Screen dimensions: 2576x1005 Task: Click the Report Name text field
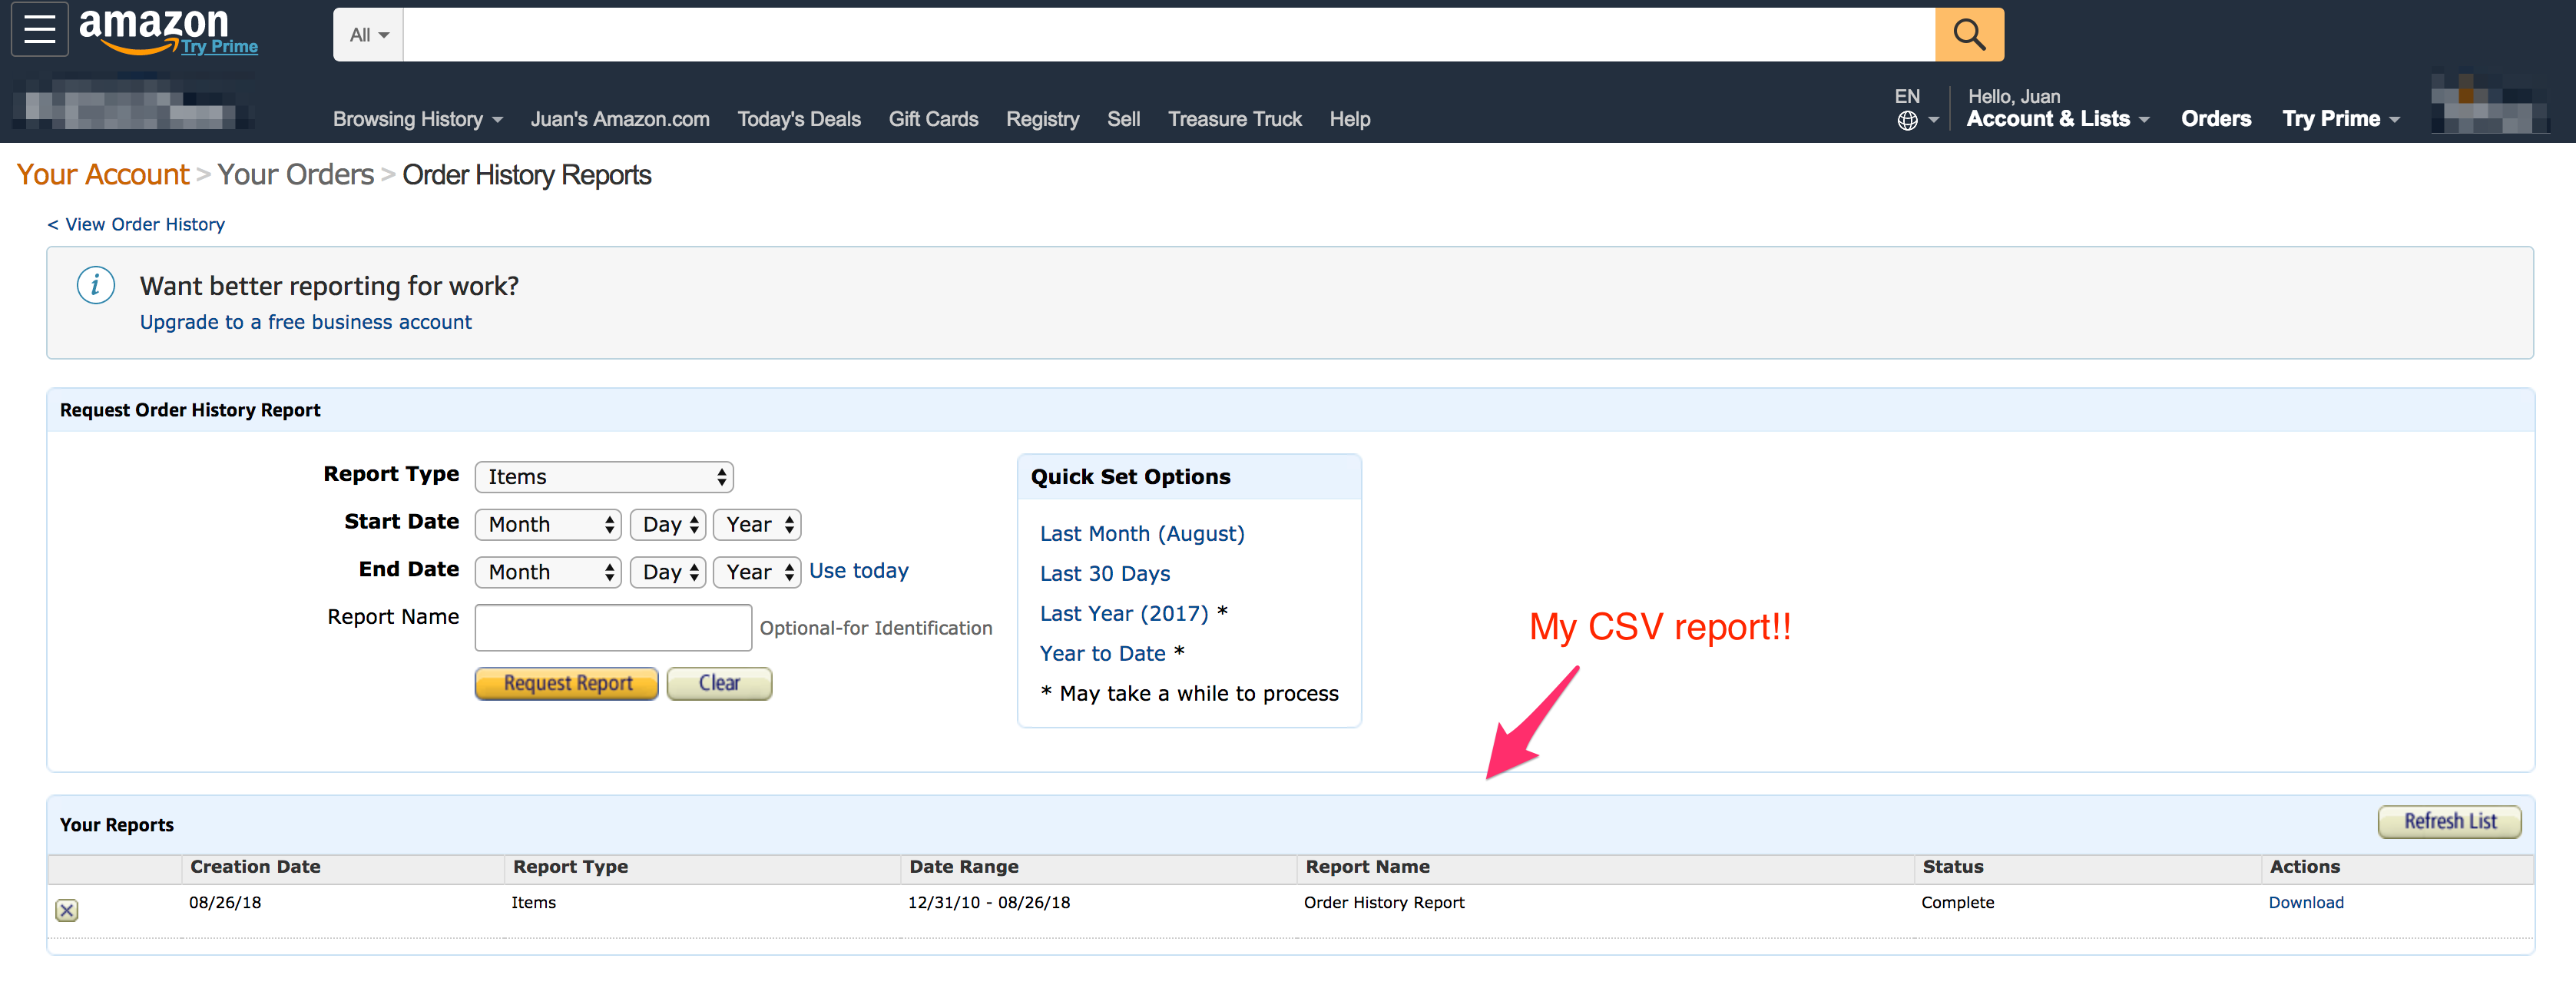coord(613,628)
